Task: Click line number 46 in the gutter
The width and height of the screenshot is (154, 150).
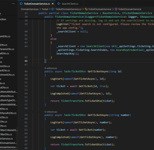Action: pyautogui.click(x=26, y=61)
